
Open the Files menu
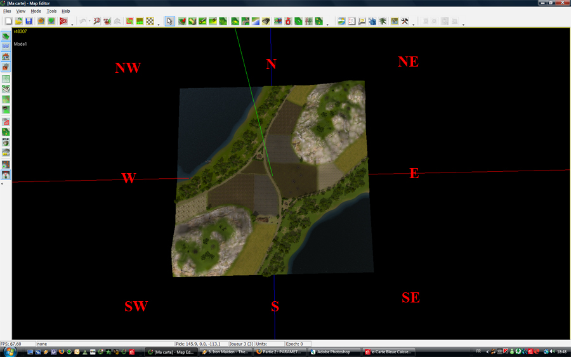pos(7,11)
